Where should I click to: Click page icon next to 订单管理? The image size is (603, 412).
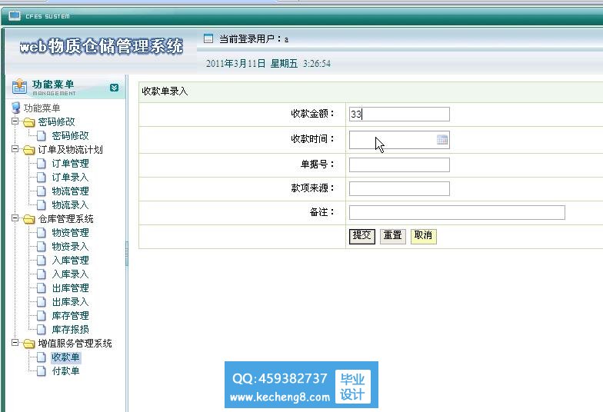click(x=42, y=164)
